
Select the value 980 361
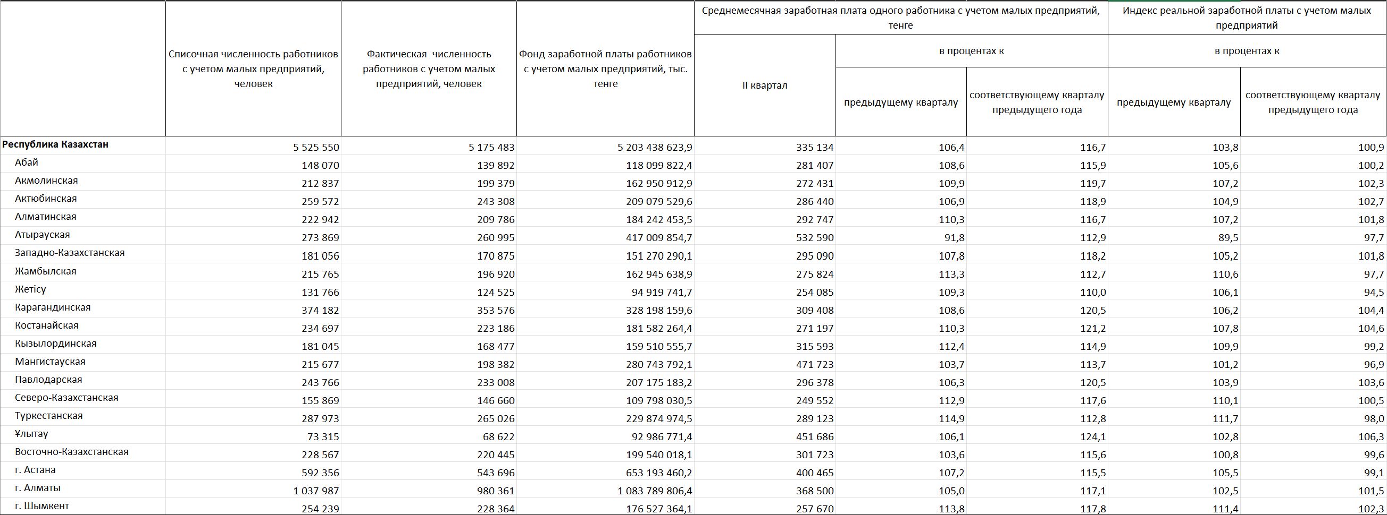[x=496, y=491]
